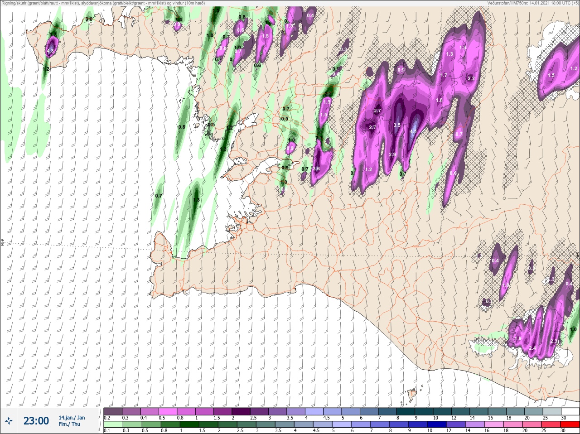Click the 64 latitude label on left edge
580x434 pixels.
(2, 243)
